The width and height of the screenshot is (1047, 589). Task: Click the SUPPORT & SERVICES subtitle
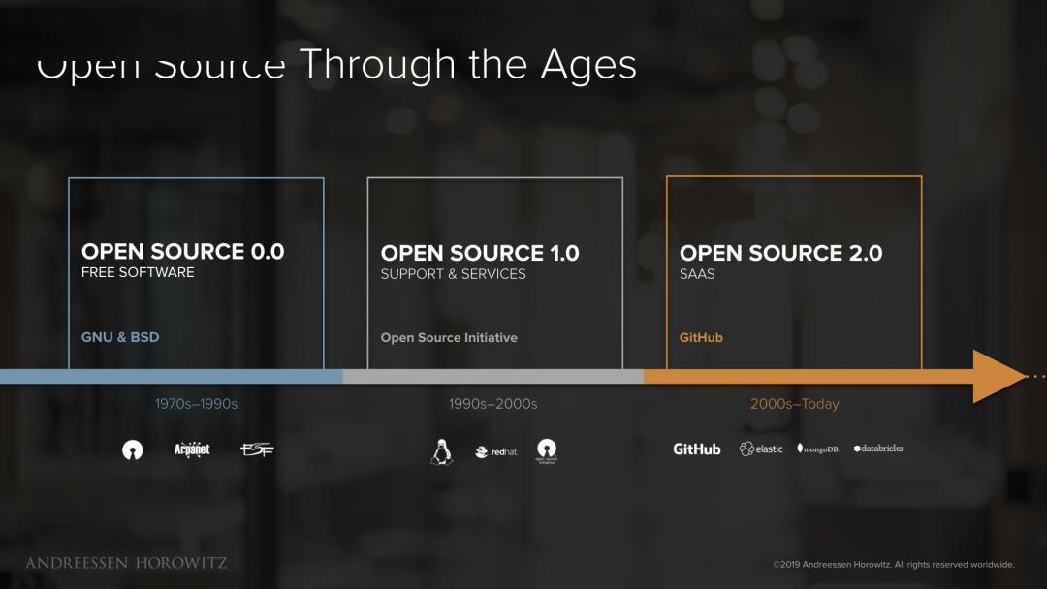pos(454,273)
